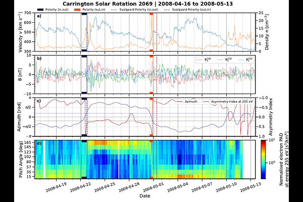Image resolution: width=303 pixels, height=202 pixels.
Task: Click the "80" pitch angle tick
Action: point(30,162)
